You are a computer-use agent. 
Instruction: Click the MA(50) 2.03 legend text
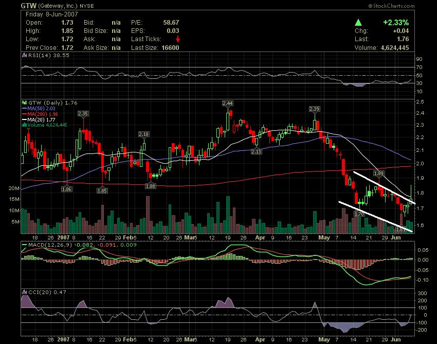pos(41,109)
